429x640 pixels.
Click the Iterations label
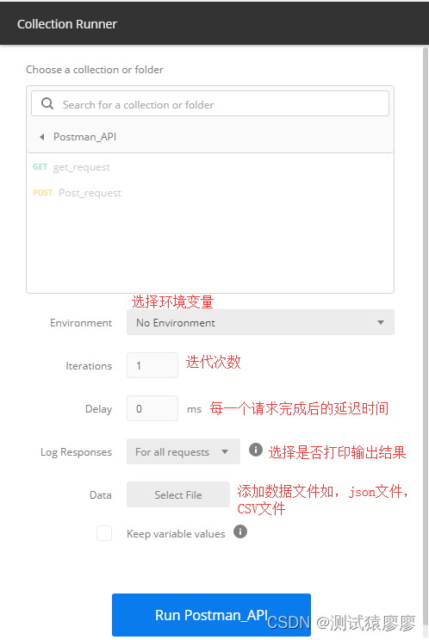point(89,366)
